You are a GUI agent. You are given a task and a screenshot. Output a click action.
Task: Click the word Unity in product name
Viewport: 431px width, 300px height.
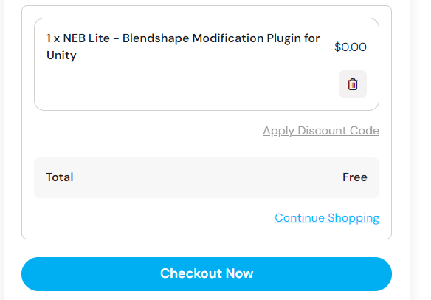[61, 55]
